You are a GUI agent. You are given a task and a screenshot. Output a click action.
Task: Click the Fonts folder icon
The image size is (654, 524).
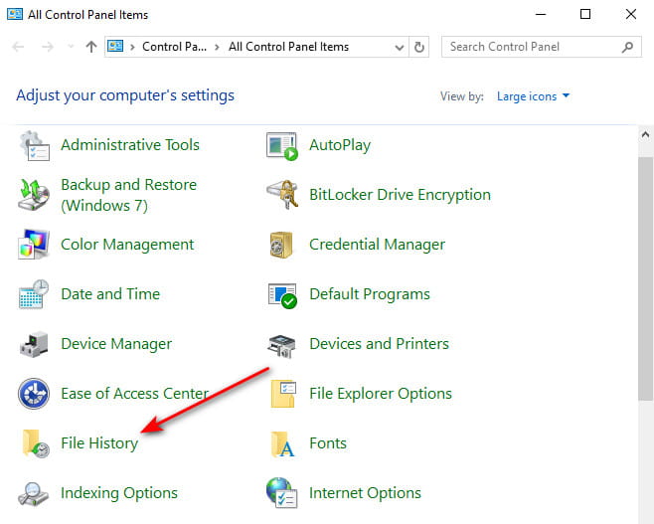coord(283,443)
